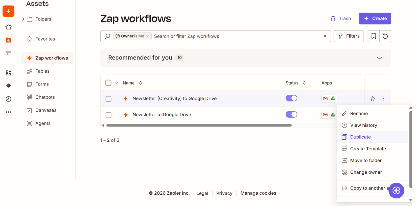Open the Filters button

[x=349, y=36]
